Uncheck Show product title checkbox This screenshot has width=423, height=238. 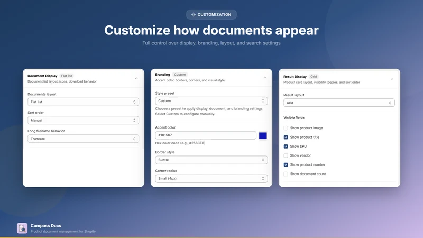[286, 137]
